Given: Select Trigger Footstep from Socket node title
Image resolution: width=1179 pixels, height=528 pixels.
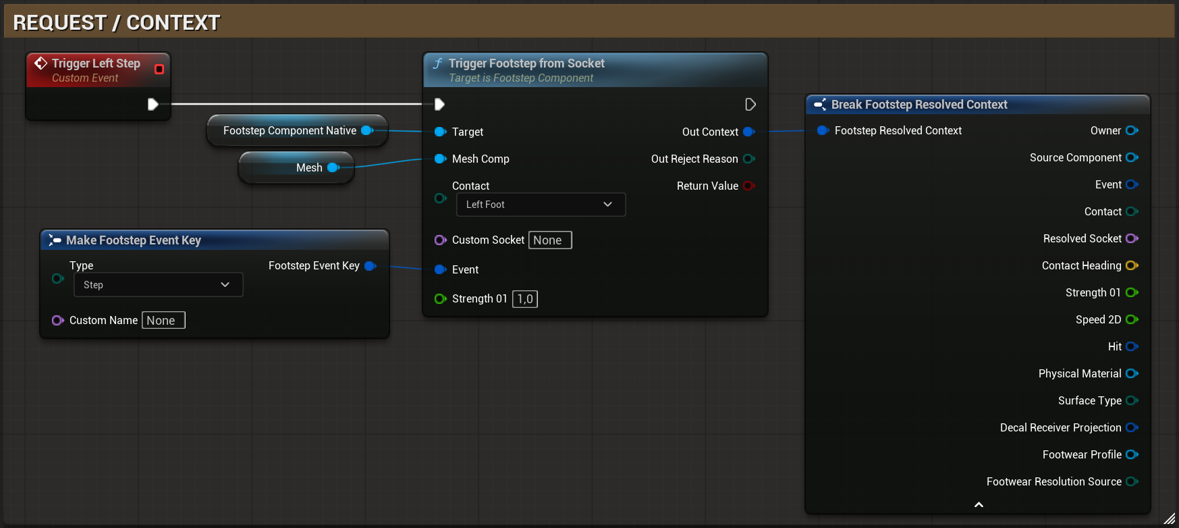Looking at the screenshot, I should coord(526,63).
